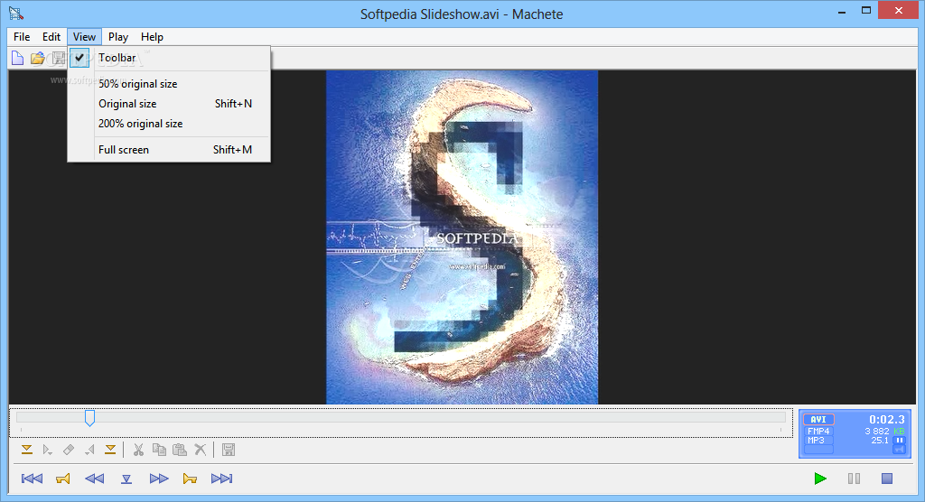The width and height of the screenshot is (925, 502).
Task: Click the AVI format badge
Action: pyautogui.click(x=818, y=420)
